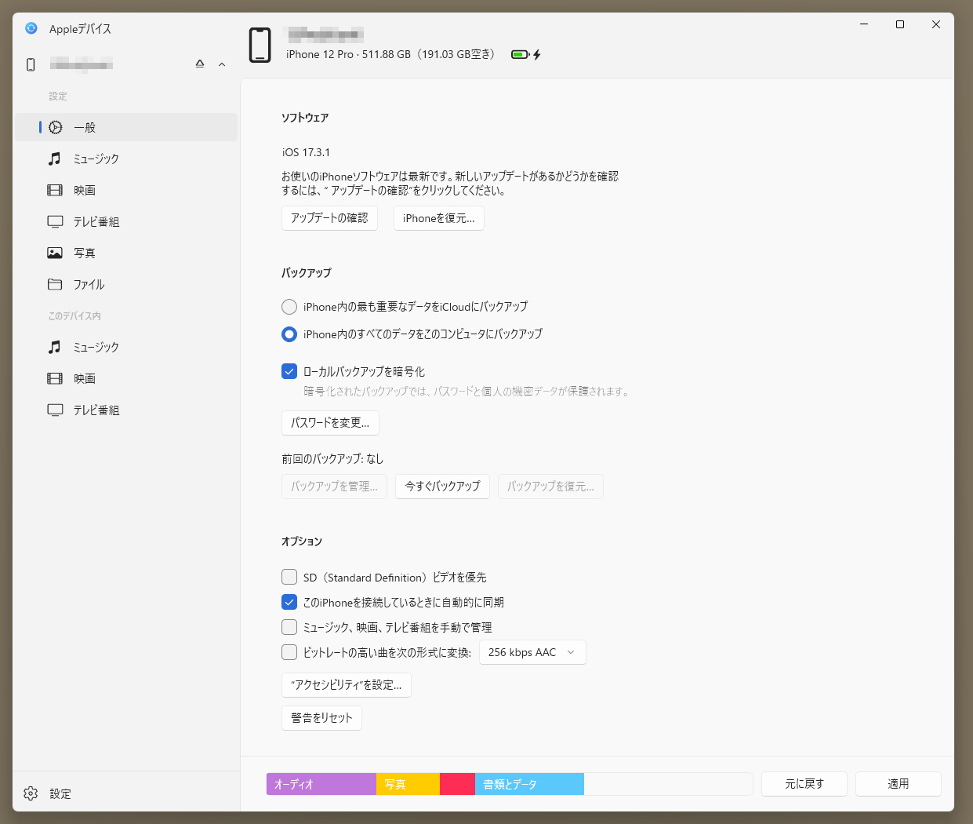Click the ファイル folder icon

pos(55,284)
